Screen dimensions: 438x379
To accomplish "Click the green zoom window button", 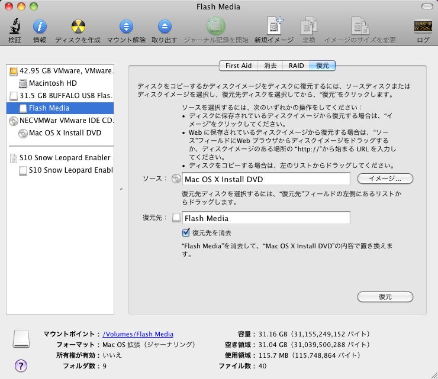I will (x=34, y=7).
